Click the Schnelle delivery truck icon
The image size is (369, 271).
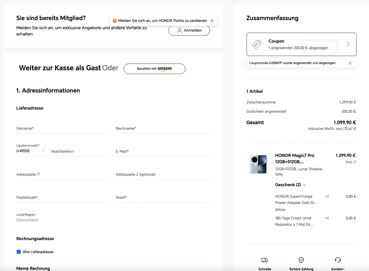(265, 260)
